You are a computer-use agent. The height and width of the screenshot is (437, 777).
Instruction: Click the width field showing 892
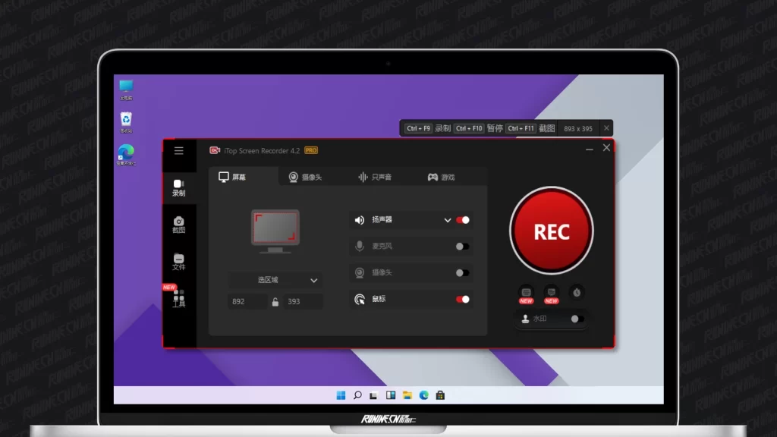[247, 302]
